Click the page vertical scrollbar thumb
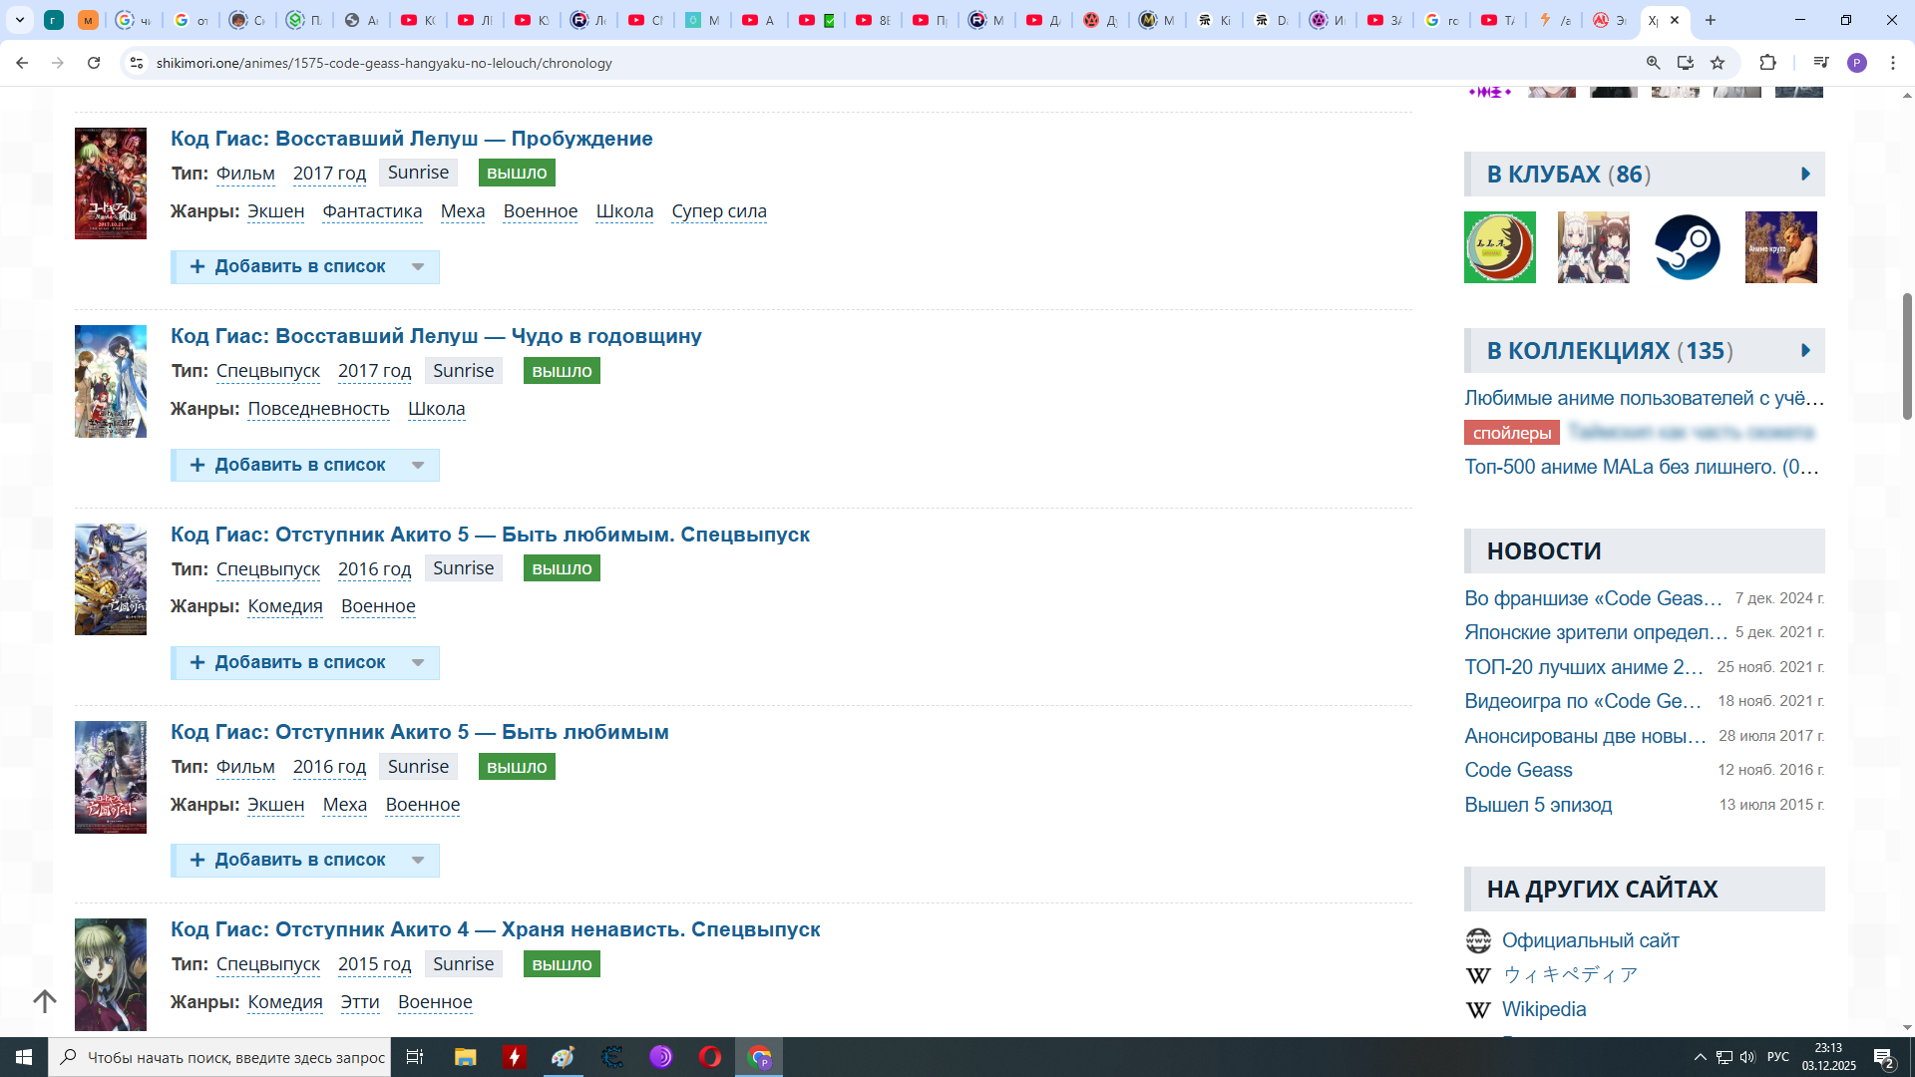This screenshot has width=1915, height=1077. tap(1907, 356)
